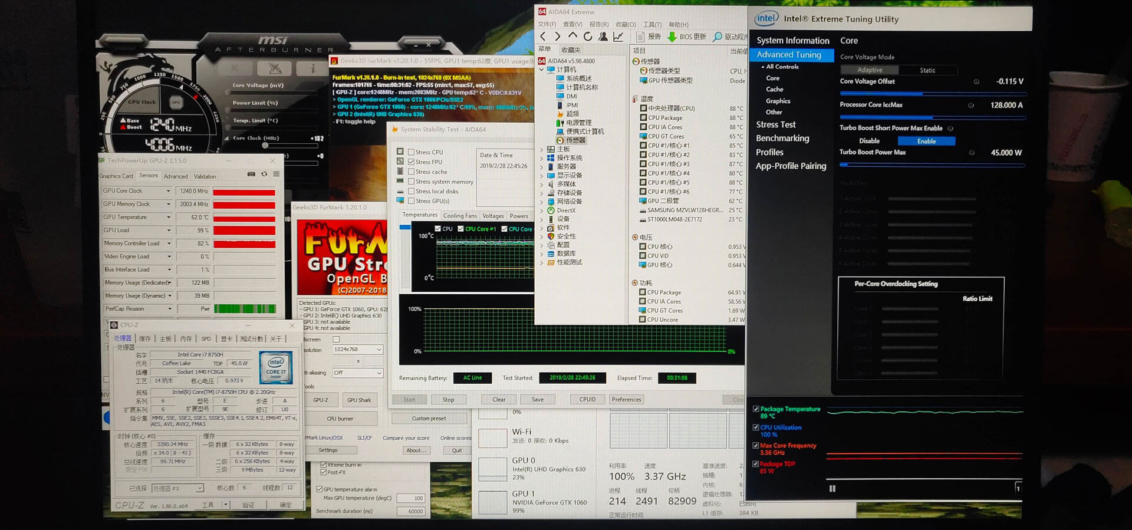Open the GPU-Z Validation tab

click(205, 176)
